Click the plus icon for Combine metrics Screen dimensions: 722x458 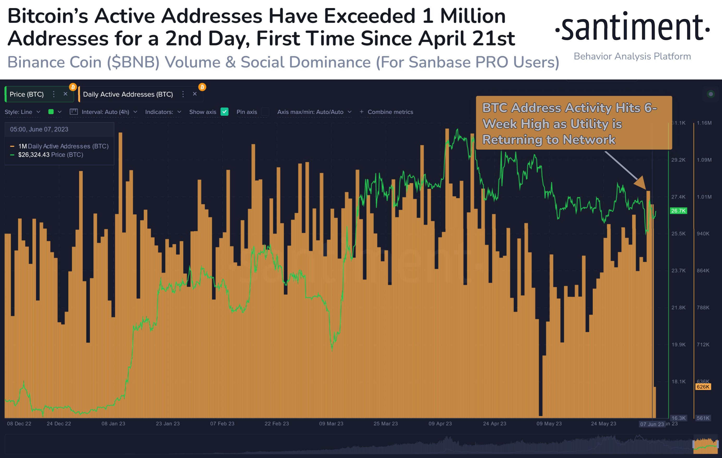click(x=362, y=112)
